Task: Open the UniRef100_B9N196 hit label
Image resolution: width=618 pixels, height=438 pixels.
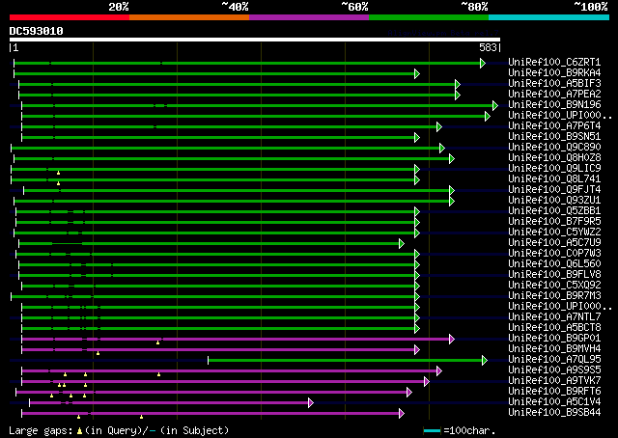Action: tap(554, 105)
